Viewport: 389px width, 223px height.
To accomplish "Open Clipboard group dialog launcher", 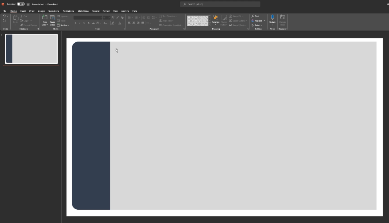I will 38,29.
